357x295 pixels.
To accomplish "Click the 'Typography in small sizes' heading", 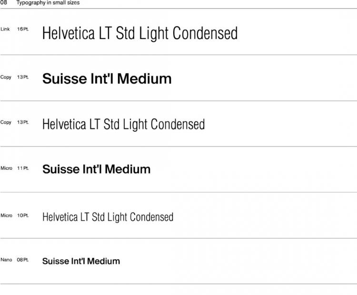I will [x=48, y=3].
